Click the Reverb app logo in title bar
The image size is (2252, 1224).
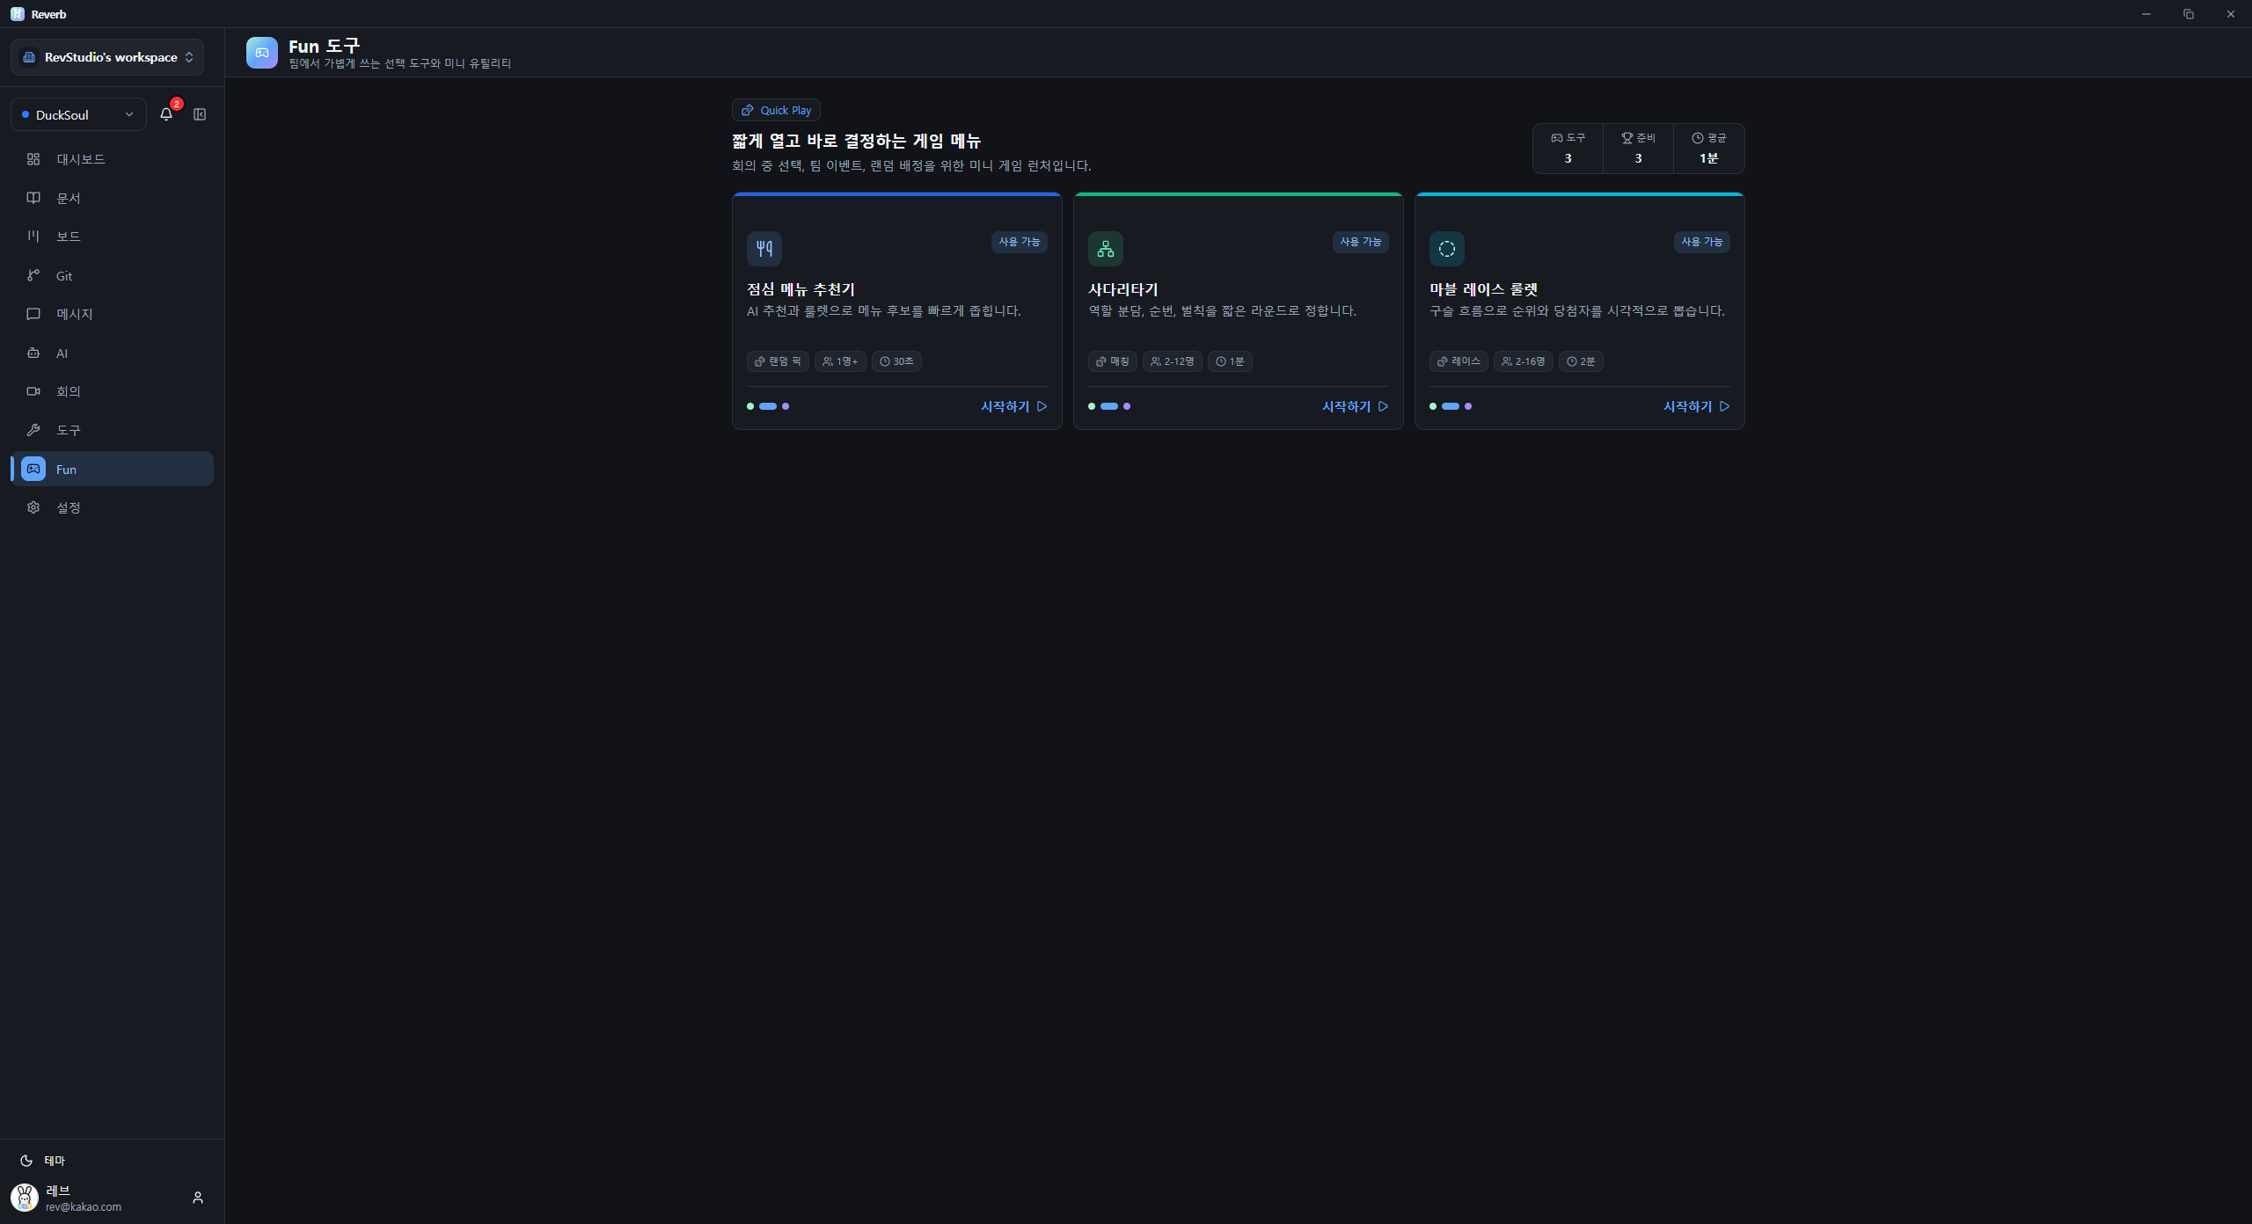click(18, 14)
